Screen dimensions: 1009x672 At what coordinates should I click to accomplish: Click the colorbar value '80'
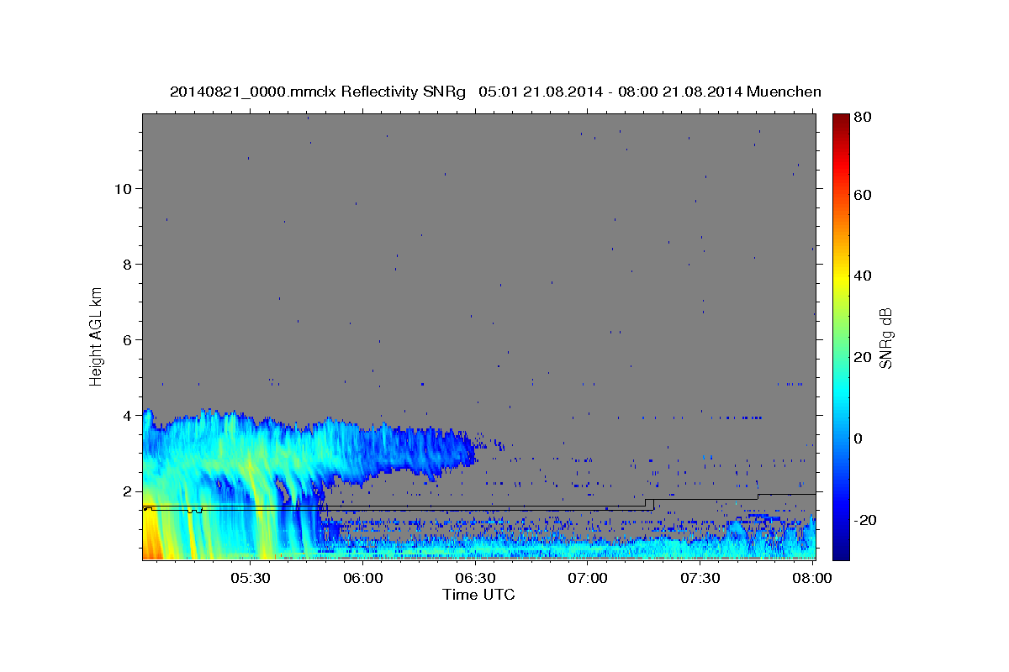click(x=862, y=117)
